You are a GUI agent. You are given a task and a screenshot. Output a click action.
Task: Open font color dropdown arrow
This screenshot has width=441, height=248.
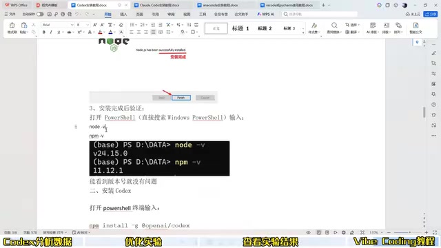click(x=115, y=32)
